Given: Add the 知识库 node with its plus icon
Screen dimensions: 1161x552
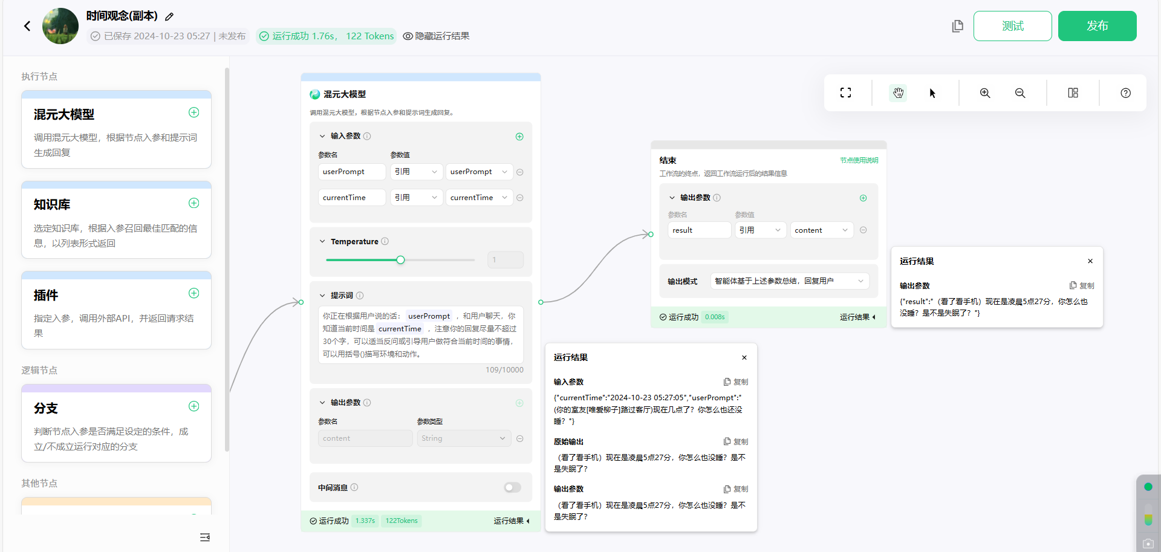Looking at the screenshot, I should 194,203.
